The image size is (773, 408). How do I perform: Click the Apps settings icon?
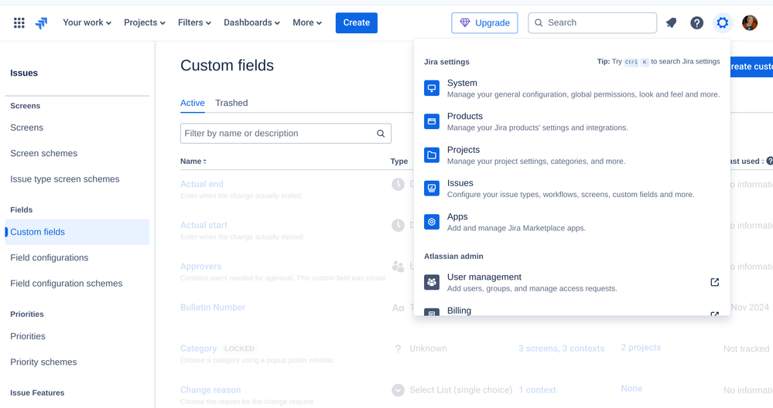tap(431, 222)
